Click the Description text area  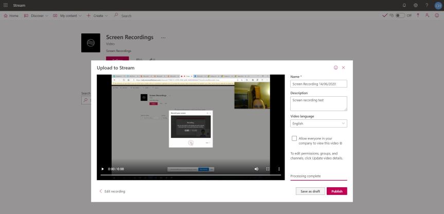318,103
